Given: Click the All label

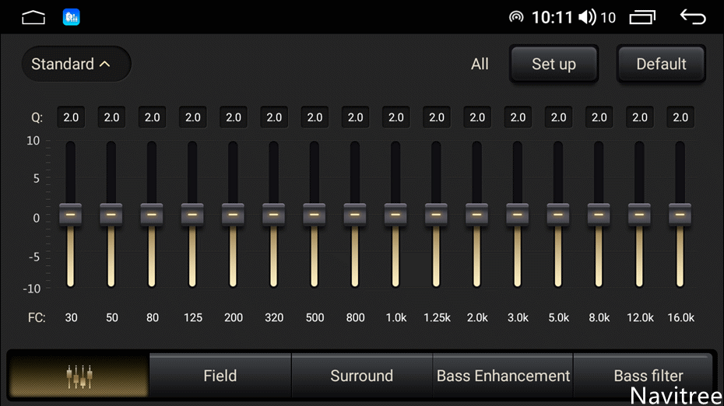Looking at the screenshot, I should tap(480, 64).
